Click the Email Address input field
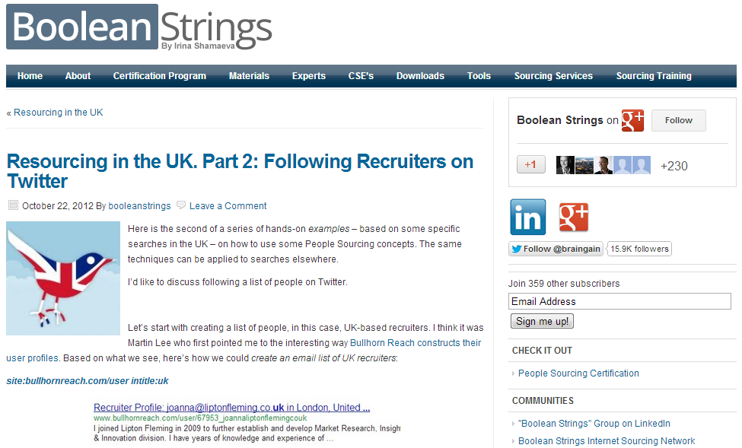 [x=619, y=301]
